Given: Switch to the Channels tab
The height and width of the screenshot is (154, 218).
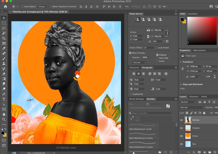Looking at the screenshot, I should 194,97.
